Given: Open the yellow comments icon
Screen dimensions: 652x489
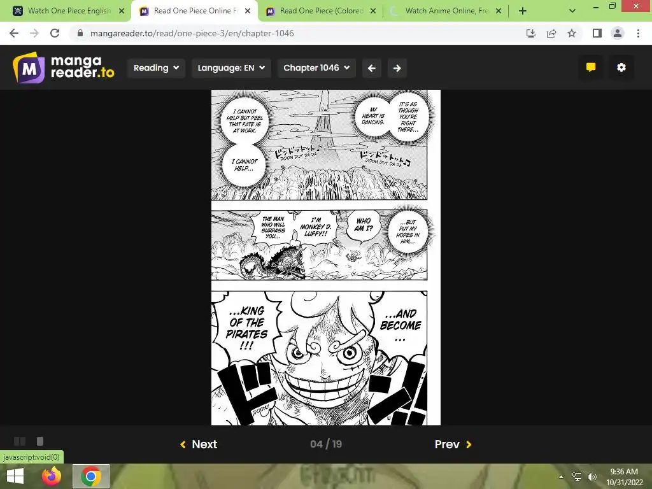Looking at the screenshot, I should tap(591, 67).
